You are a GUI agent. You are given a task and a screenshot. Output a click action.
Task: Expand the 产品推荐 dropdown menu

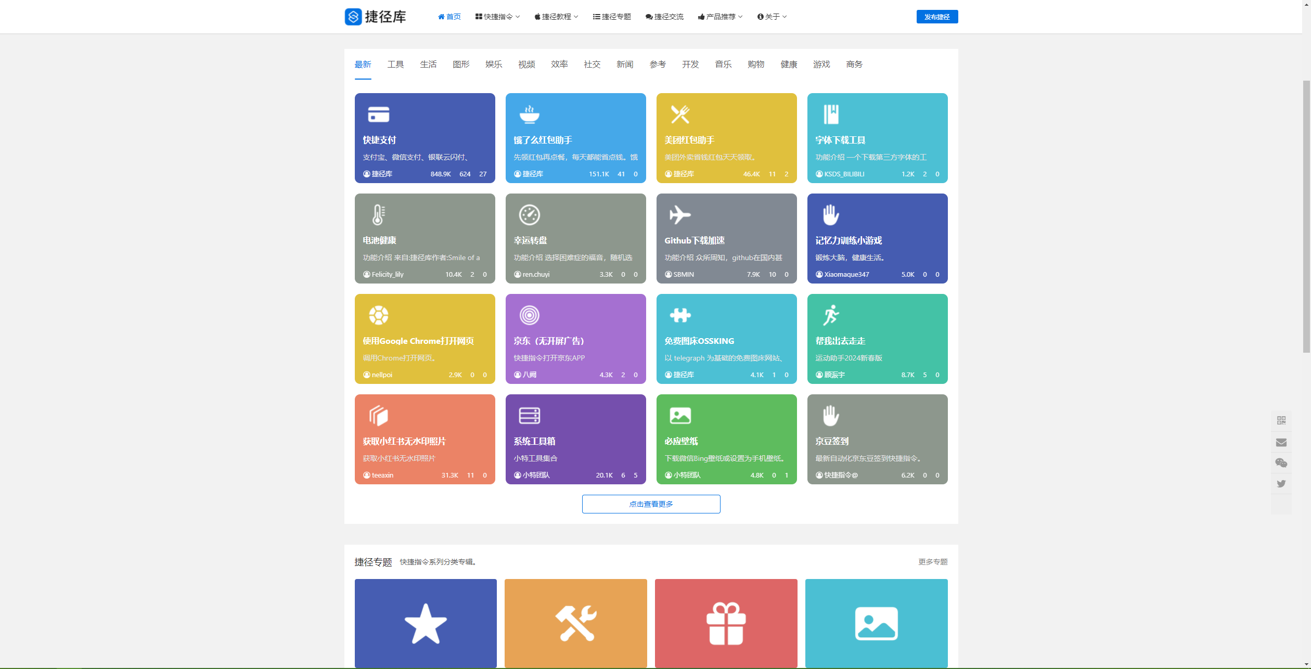[x=720, y=17]
